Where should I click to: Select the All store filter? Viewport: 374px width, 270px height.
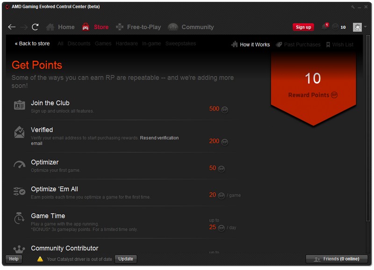click(60, 44)
